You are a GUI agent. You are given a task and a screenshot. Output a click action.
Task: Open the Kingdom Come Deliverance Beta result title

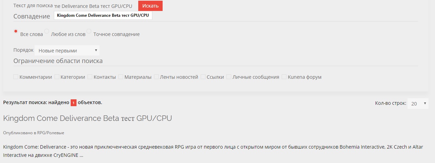point(87,118)
